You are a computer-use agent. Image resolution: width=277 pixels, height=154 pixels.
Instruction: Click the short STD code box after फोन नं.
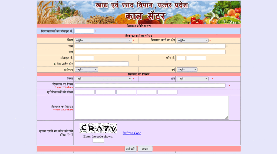(x=181, y=58)
